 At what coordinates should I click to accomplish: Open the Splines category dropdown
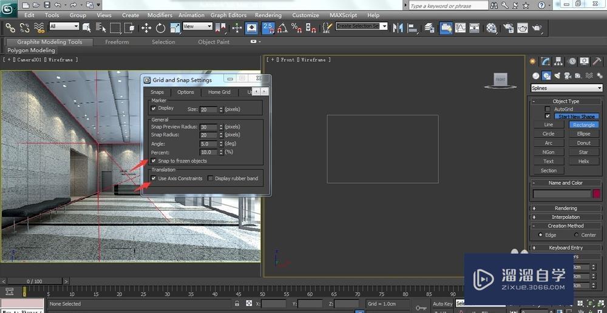(567, 88)
